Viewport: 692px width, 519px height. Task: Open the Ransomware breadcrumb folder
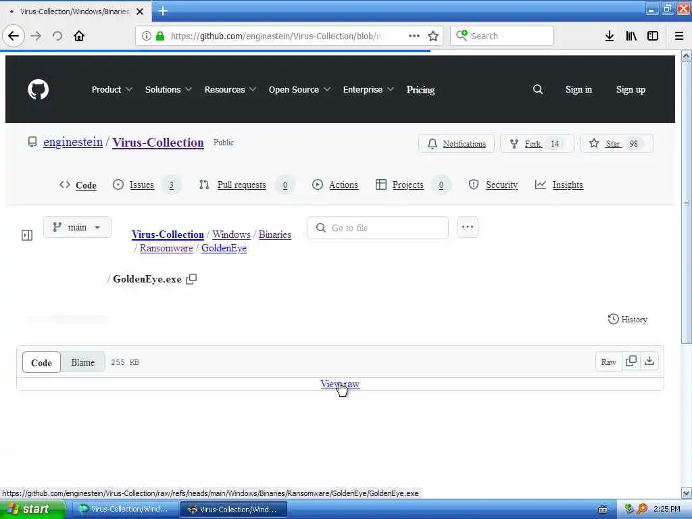[x=166, y=248]
